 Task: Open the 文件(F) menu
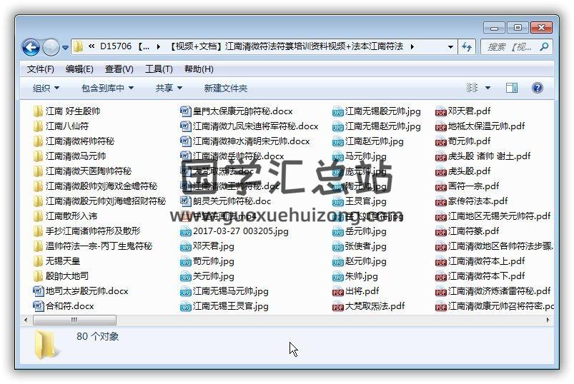(40, 69)
